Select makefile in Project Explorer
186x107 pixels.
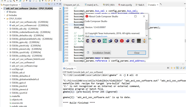click(x=16, y=96)
